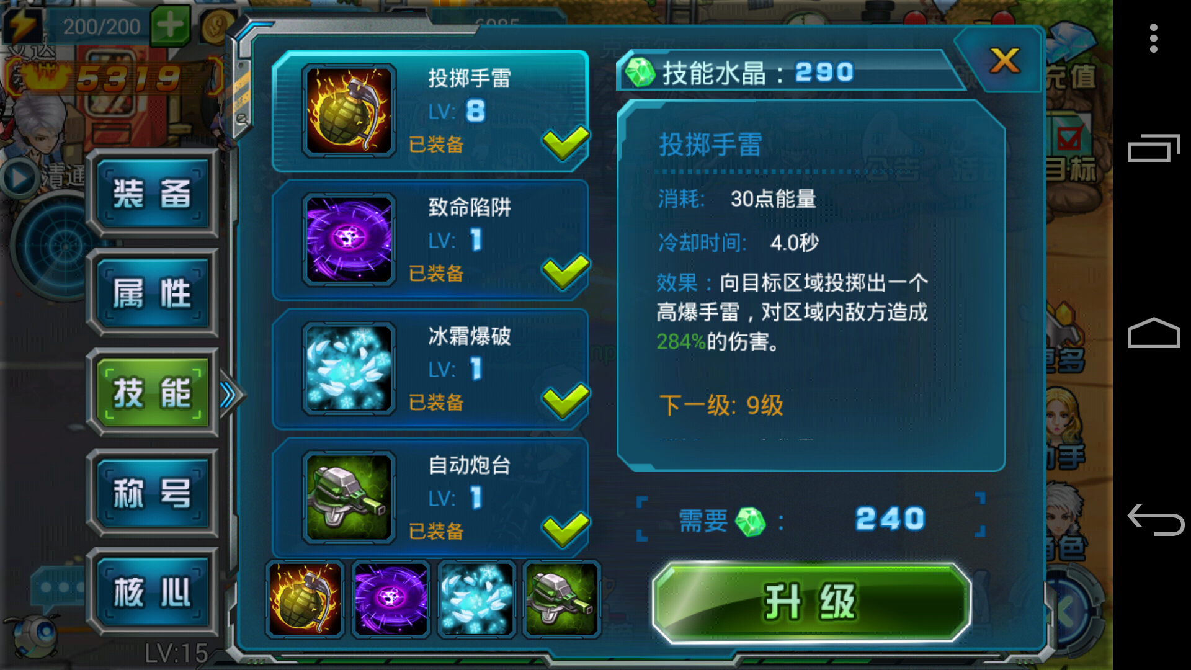Open the 核心 core section

tap(153, 592)
